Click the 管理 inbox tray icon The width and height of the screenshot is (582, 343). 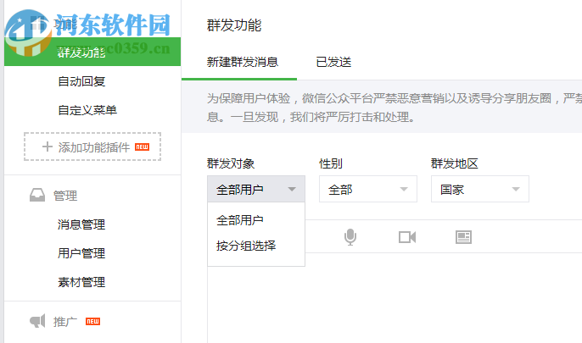[x=37, y=195]
